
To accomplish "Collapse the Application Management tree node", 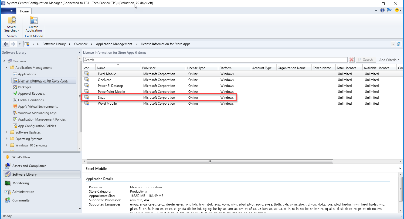I will (7, 68).
